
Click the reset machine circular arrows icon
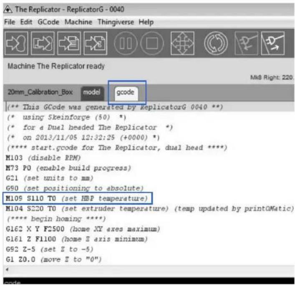[x=216, y=43]
